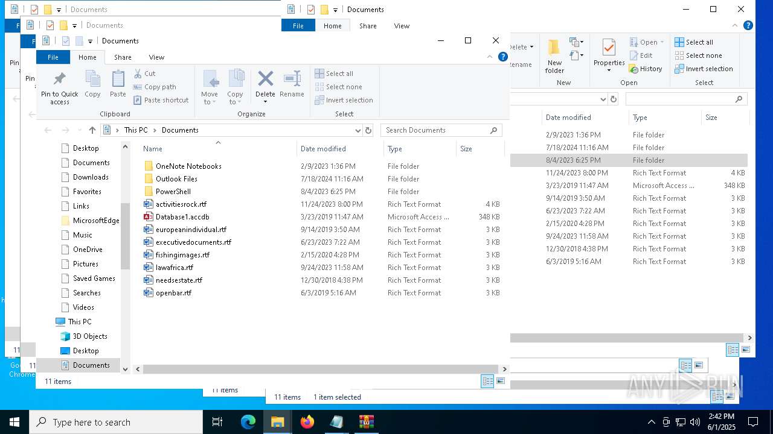Click the help icon in back window
773x434 pixels.
click(748, 25)
